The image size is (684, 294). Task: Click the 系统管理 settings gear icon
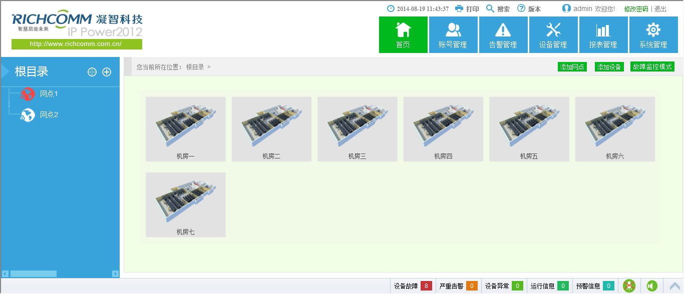pos(653,34)
